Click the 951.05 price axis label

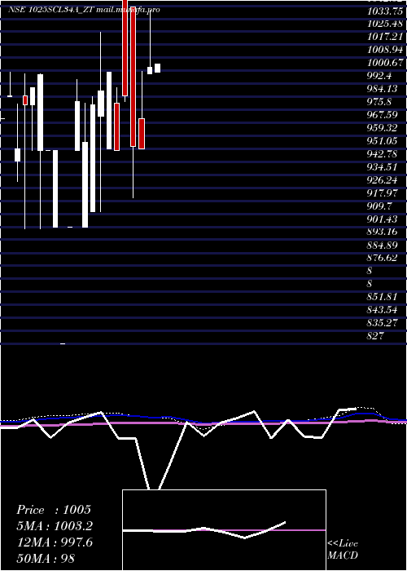click(x=382, y=141)
